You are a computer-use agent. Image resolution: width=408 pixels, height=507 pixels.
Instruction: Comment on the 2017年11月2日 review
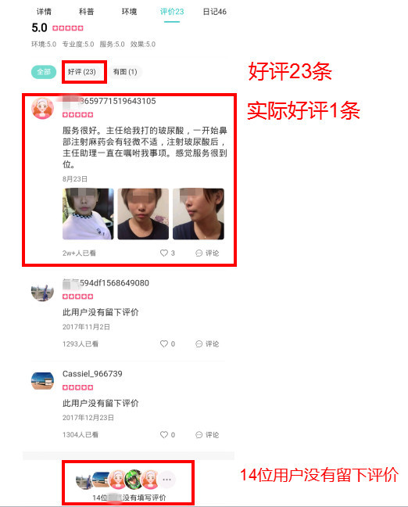click(207, 343)
